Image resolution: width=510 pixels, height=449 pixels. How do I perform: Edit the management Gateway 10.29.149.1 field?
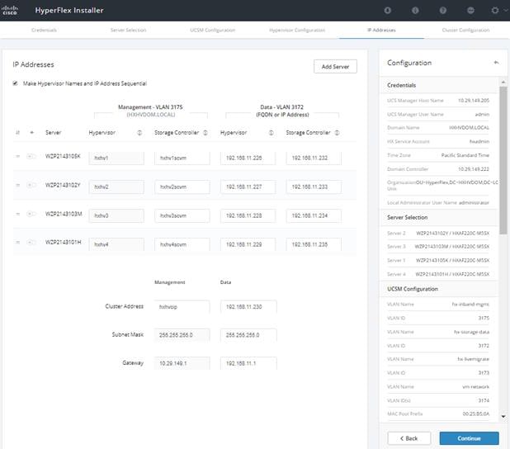pos(182,363)
